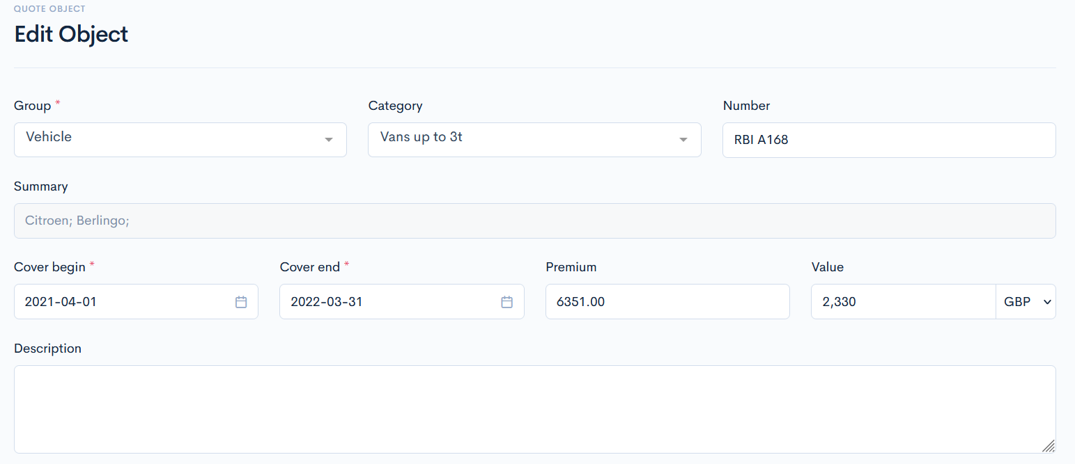Click the Group field label
Viewport: 1075px width, 464px height.
(32, 106)
